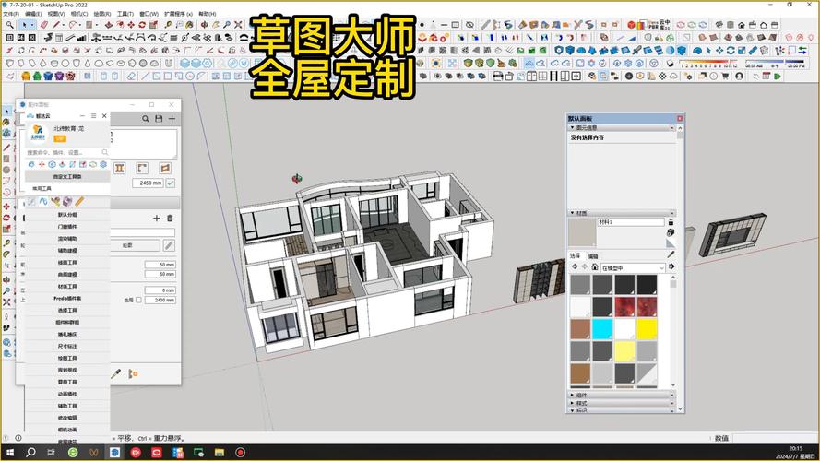Image resolution: width=820 pixels, height=461 pixels.
Task: Click the save icon in component panel
Action: (159, 119)
